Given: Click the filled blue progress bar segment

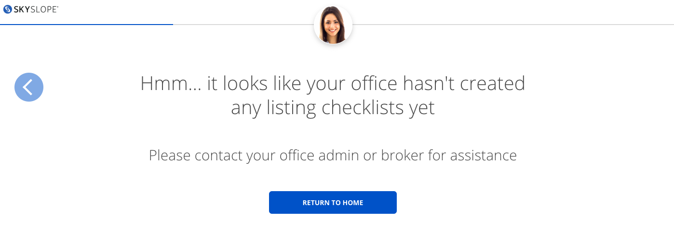Looking at the screenshot, I should 86,25.
